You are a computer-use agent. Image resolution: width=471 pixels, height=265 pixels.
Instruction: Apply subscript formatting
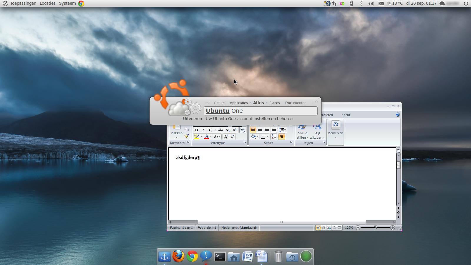(228, 130)
